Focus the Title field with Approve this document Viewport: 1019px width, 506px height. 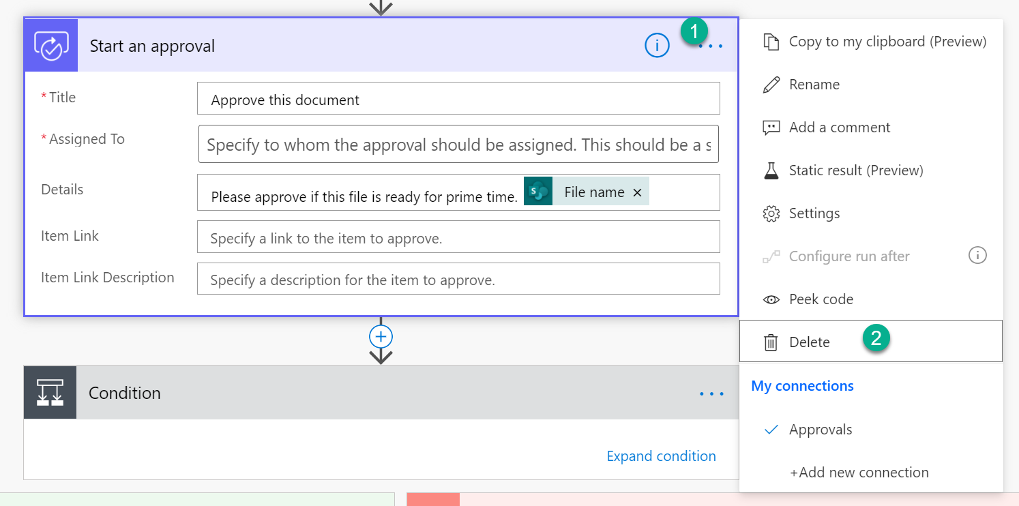458,98
